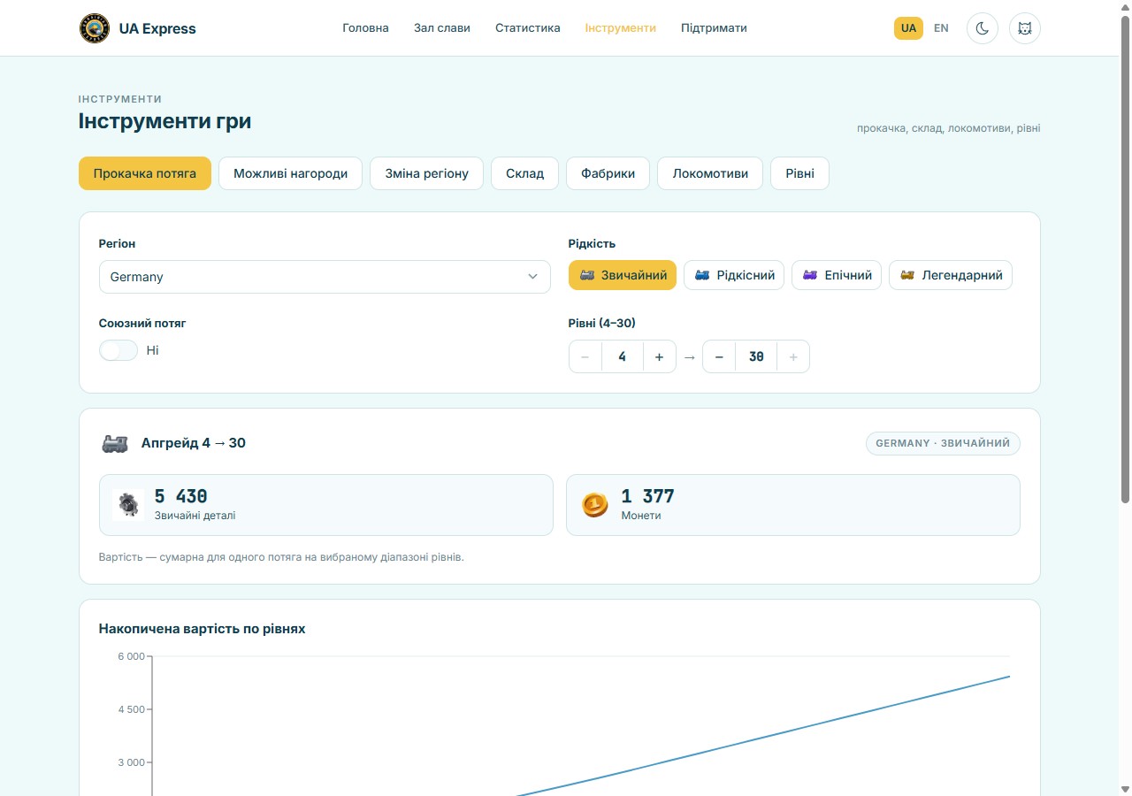Open the Можливі нагороди tab
The width and height of the screenshot is (1132, 796).
(291, 173)
